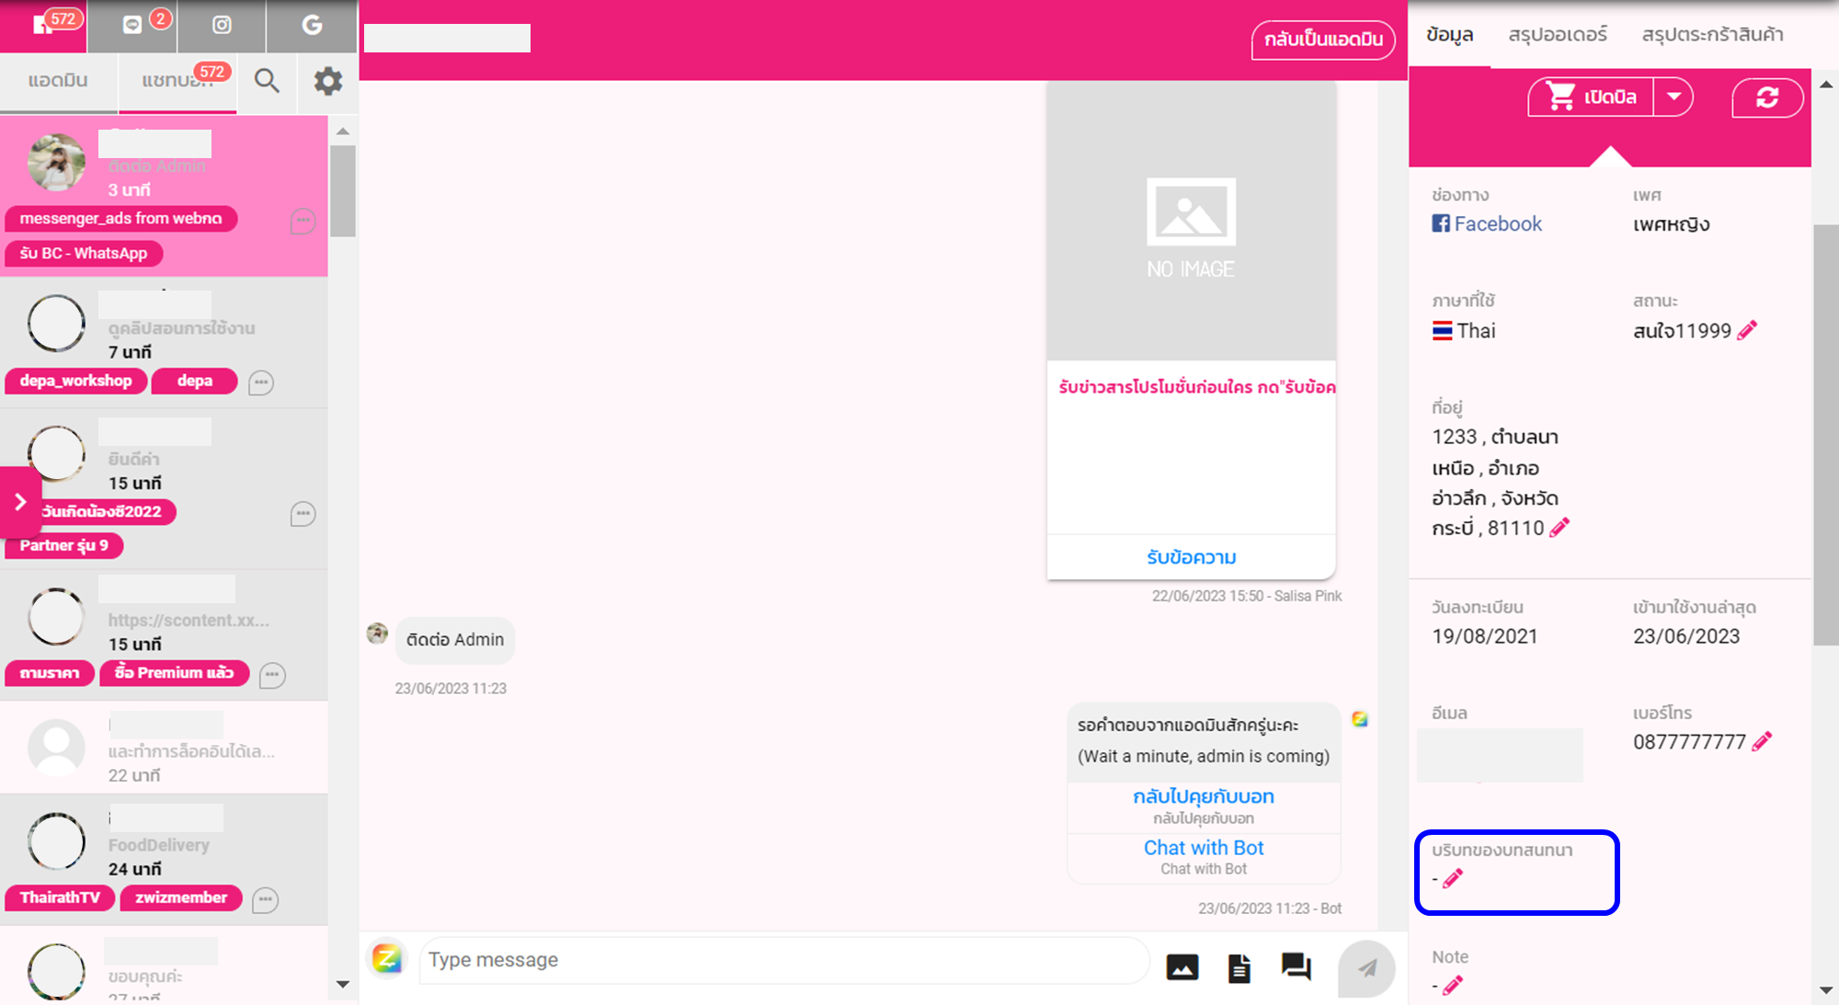Open the สรุปออเดอร์ tab
The width and height of the screenshot is (1839, 1005).
(1558, 35)
